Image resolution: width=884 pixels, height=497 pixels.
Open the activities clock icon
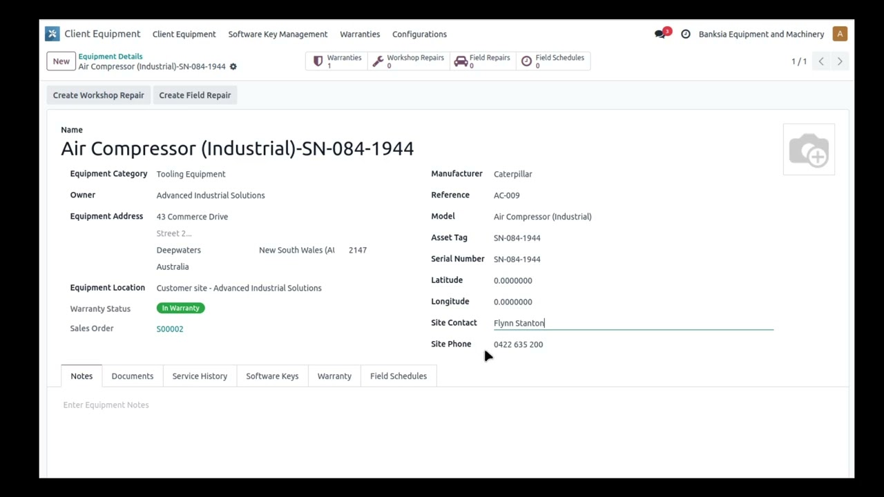[686, 34]
